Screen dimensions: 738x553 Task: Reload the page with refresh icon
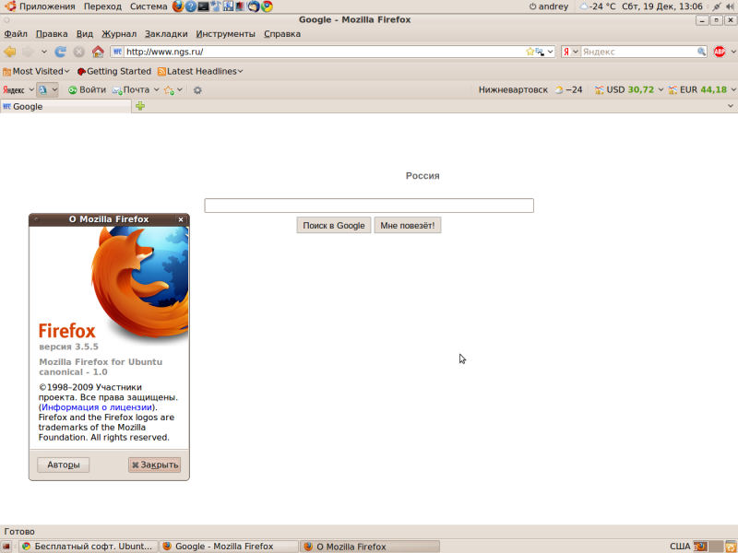click(60, 52)
